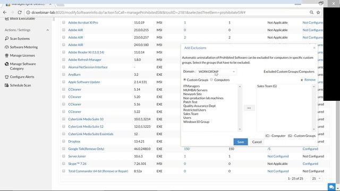Select ITManagers in the groups list

pos(191,86)
